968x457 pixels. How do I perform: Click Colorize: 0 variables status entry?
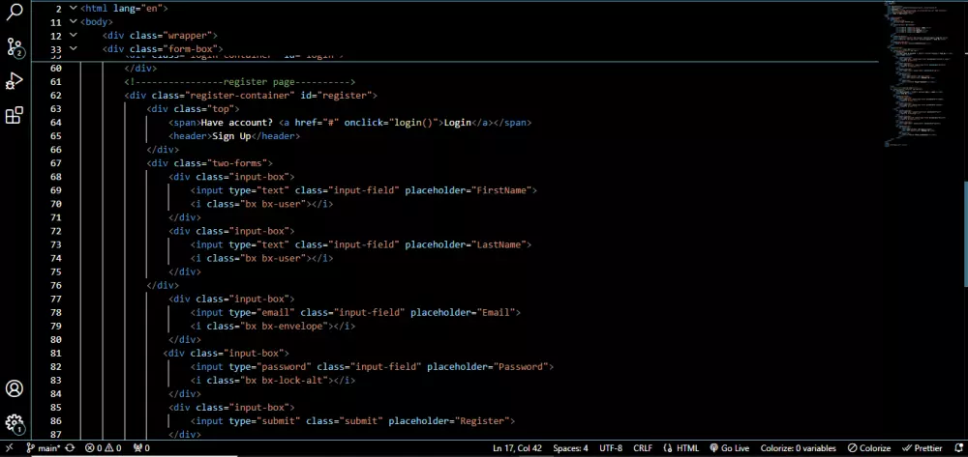[799, 447]
